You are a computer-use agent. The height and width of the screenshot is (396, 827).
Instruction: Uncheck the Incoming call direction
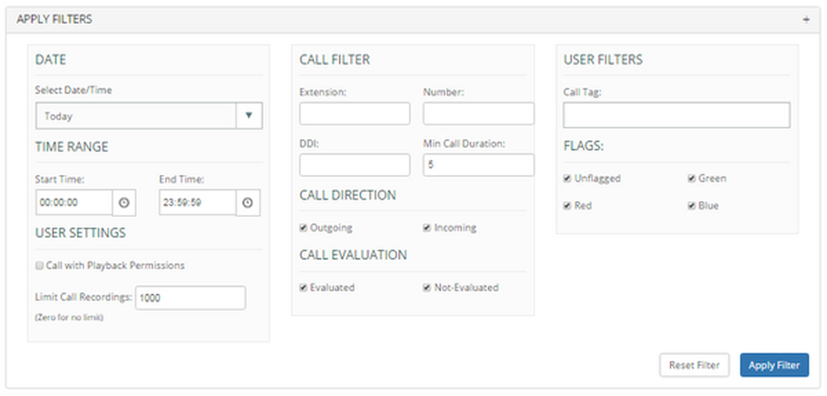(x=427, y=228)
